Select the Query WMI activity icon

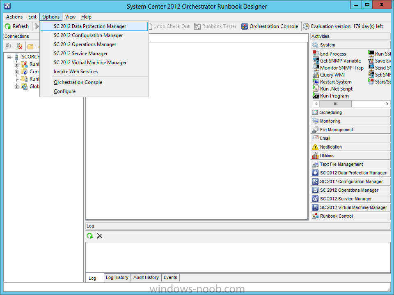316,75
